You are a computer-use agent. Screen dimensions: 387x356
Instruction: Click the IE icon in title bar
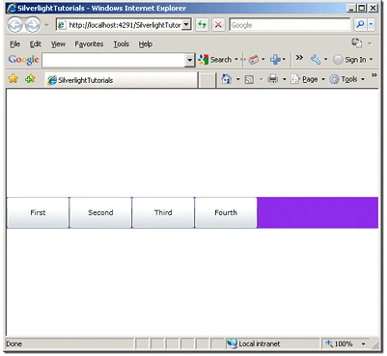(x=12, y=8)
